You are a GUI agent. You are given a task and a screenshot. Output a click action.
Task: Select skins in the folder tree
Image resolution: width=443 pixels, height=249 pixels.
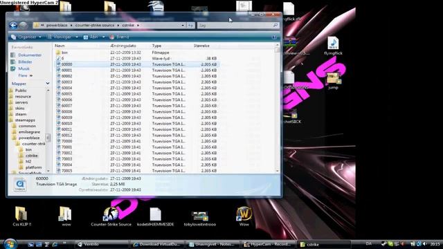coord(19,108)
